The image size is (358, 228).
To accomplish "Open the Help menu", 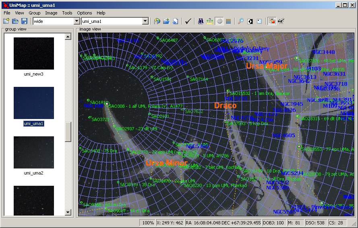I will point(101,13).
